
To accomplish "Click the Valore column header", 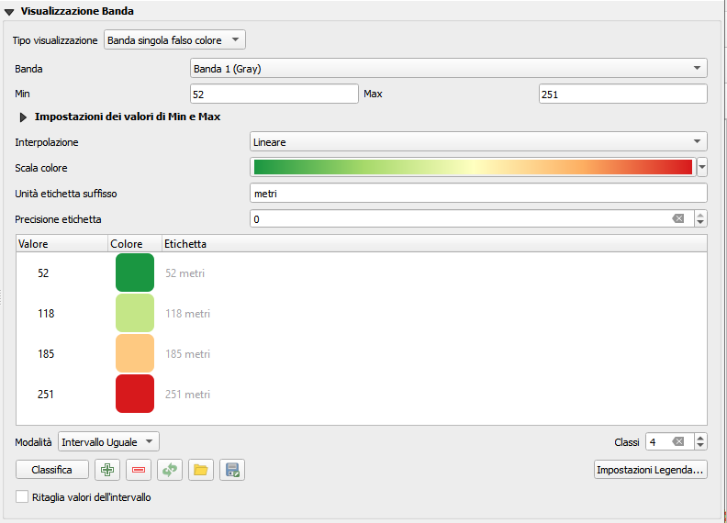I will (x=62, y=243).
